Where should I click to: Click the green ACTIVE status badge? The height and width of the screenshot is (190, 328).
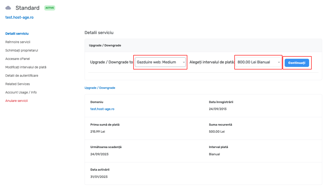pos(49,8)
